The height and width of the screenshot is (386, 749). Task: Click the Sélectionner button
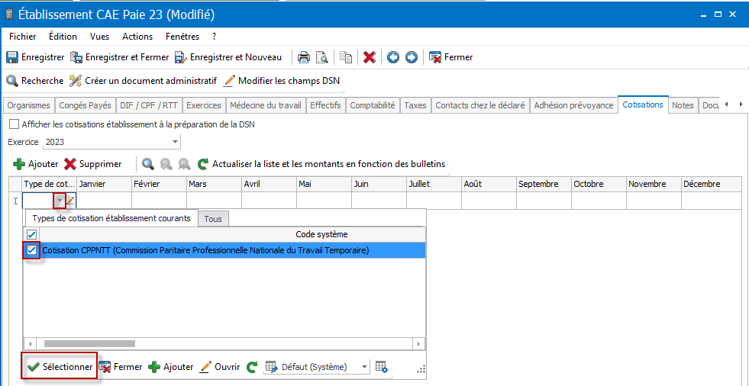(x=60, y=367)
